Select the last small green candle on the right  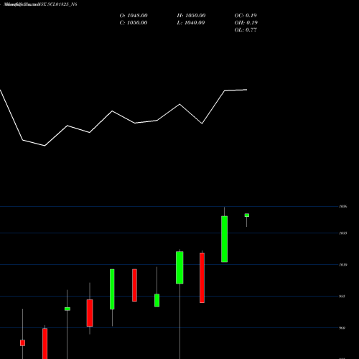247,215
